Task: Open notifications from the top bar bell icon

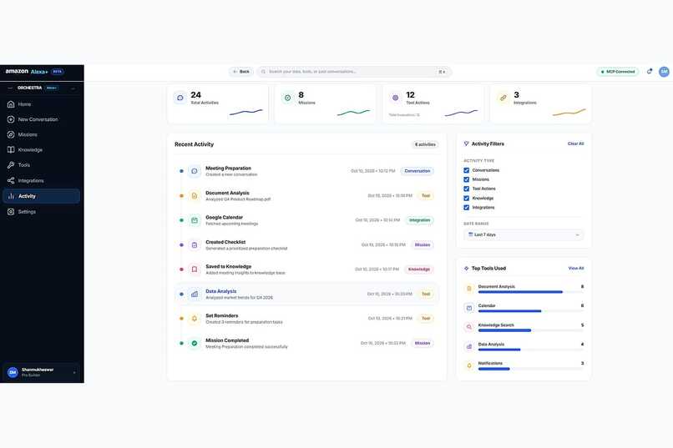Action: [x=650, y=72]
